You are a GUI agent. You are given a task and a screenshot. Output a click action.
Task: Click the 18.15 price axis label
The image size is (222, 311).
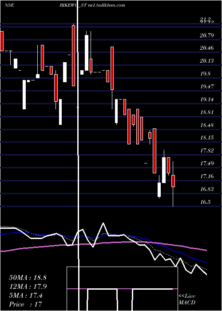click(x=207, y=138)
